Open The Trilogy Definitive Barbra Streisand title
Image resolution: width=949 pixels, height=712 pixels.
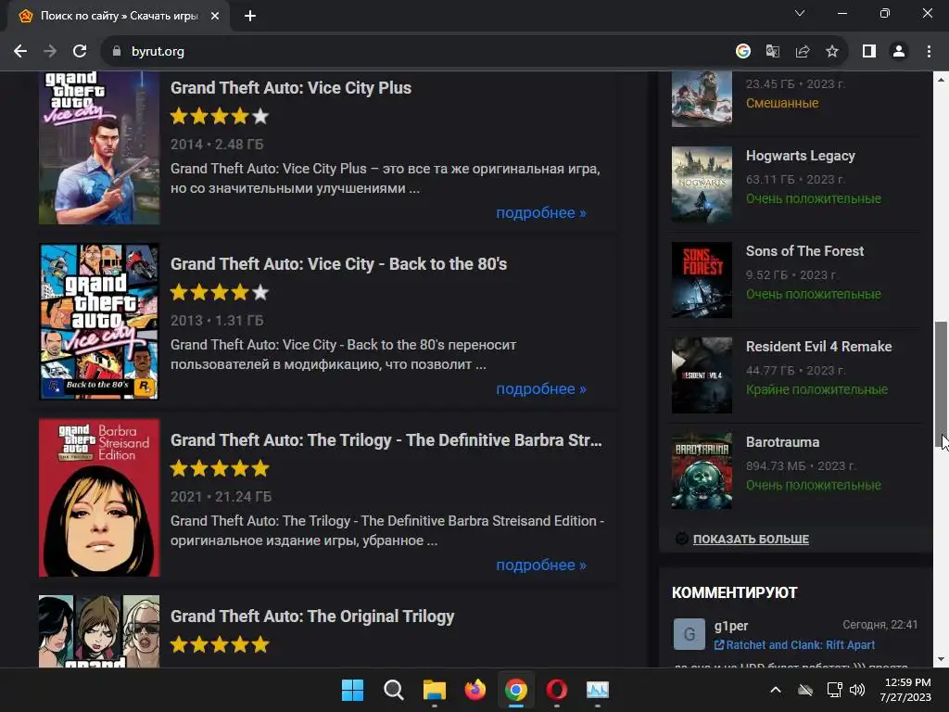coord(386,440)
